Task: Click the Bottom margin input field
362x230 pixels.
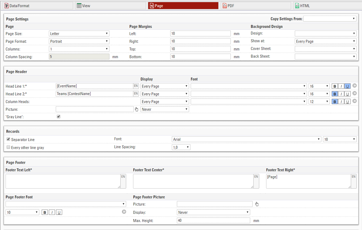Action: pyautogui.click(x=201, y=57)
